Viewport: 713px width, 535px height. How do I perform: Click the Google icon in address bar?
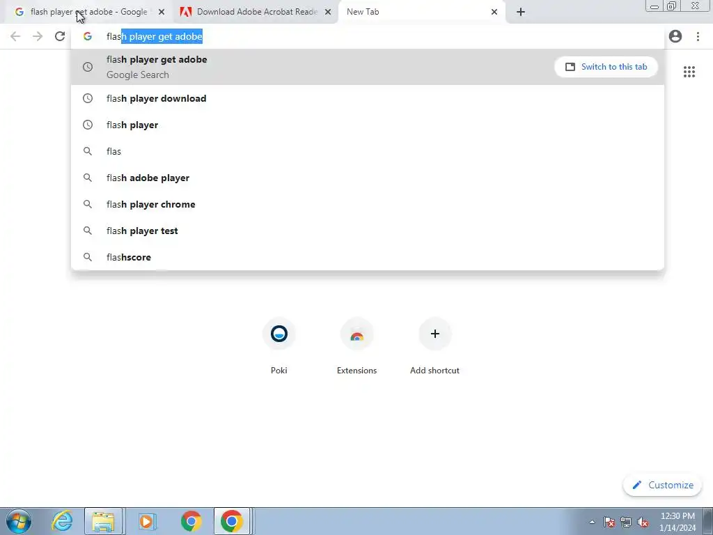[88, 36]
